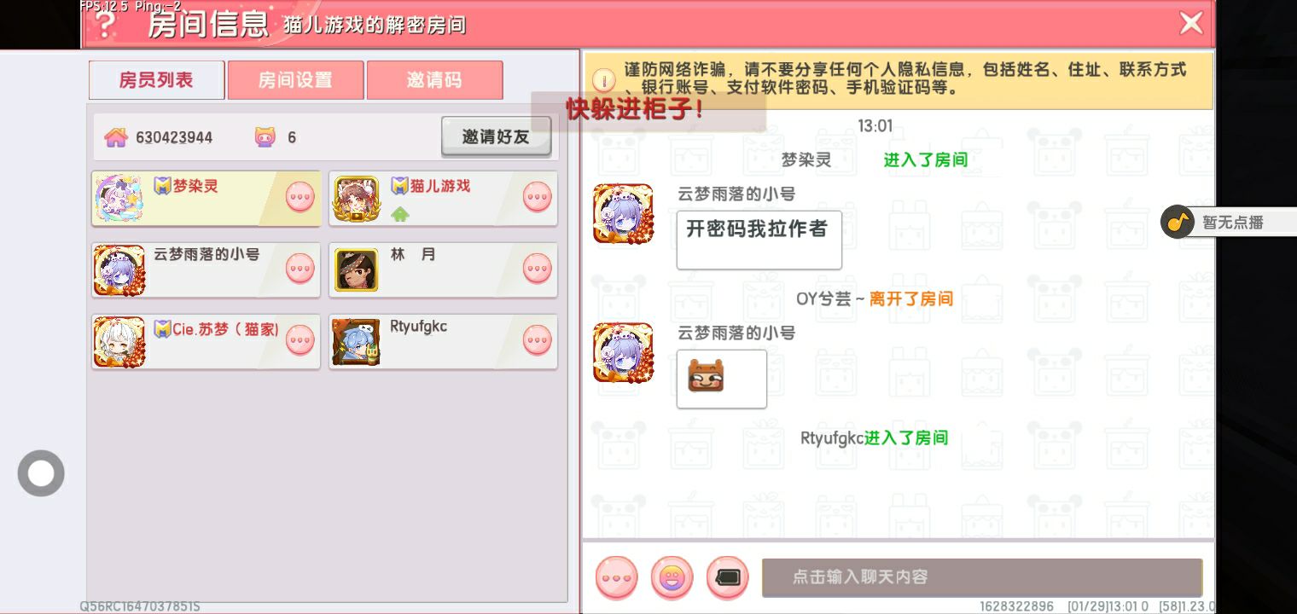Viewport: 1297px width, 614px height.
Task: Click the 点击输入聊天内容 chat input field
Action: click(x=982, y=577)
